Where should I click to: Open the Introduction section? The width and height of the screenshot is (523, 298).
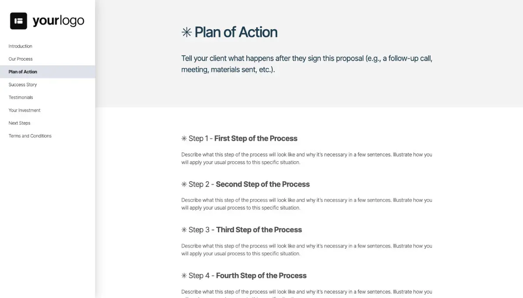20,46
